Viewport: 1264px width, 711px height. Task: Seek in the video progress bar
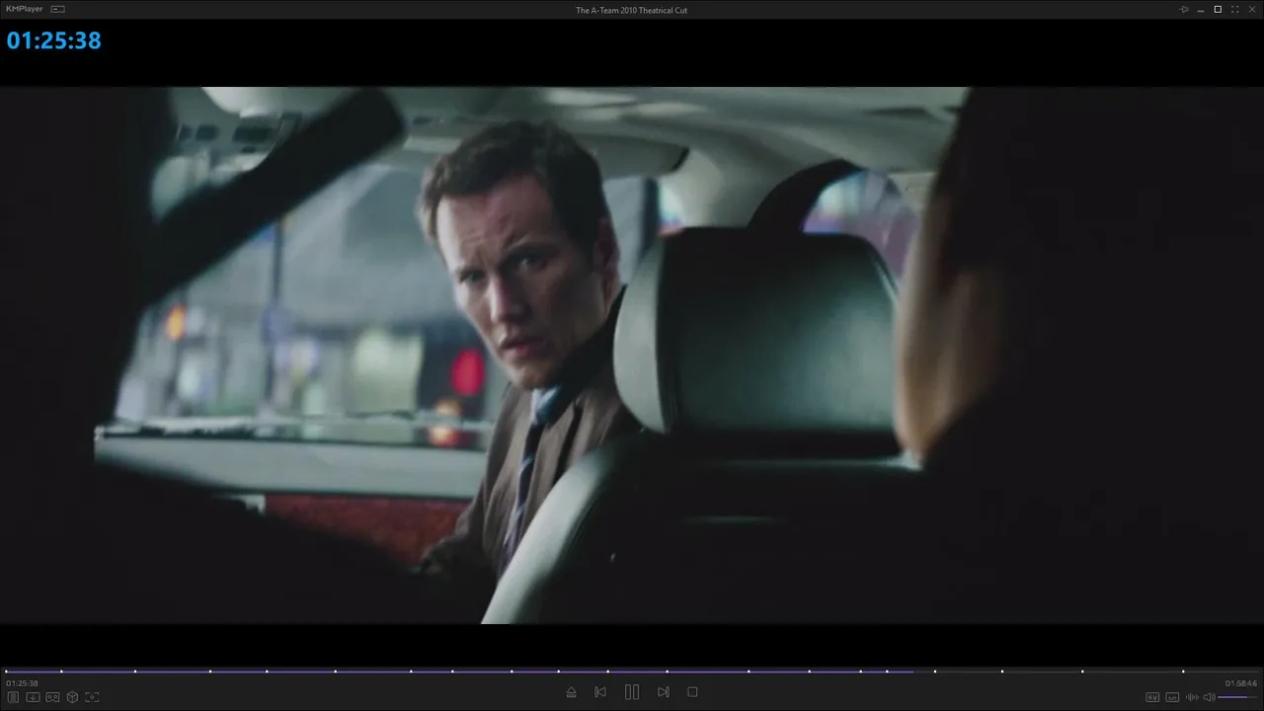point(632,671)
